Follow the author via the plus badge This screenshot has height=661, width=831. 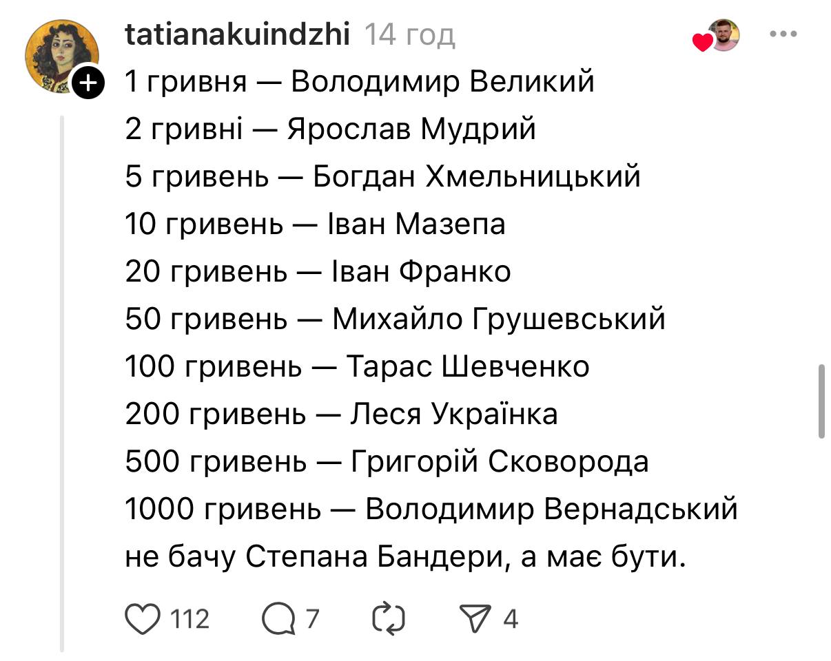tap(89, 84)
